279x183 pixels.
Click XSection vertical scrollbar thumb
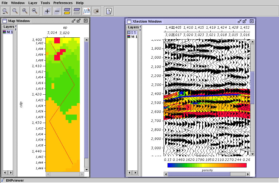click(x=252, y=88)
